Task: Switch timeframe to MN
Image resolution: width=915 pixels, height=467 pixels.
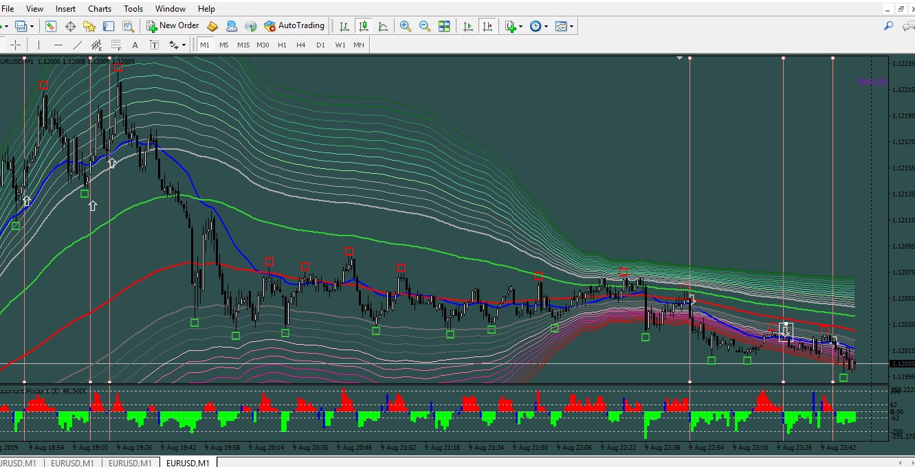Action: pos(359,45)
